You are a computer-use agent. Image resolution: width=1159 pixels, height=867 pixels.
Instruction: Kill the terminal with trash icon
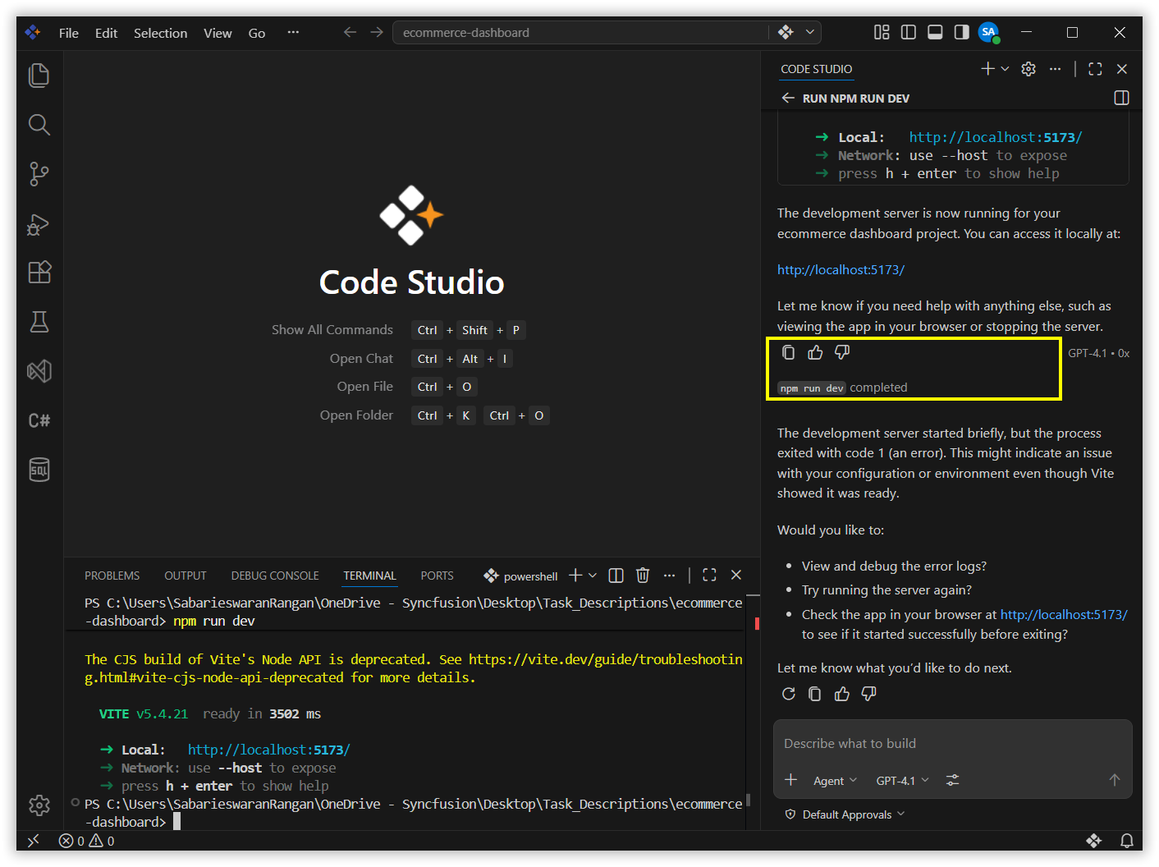coord(643,576)
